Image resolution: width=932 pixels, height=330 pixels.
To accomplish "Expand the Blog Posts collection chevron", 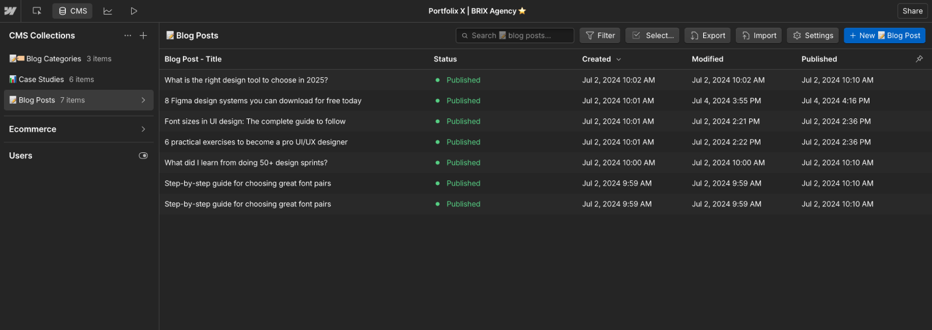I will point(143,100).
